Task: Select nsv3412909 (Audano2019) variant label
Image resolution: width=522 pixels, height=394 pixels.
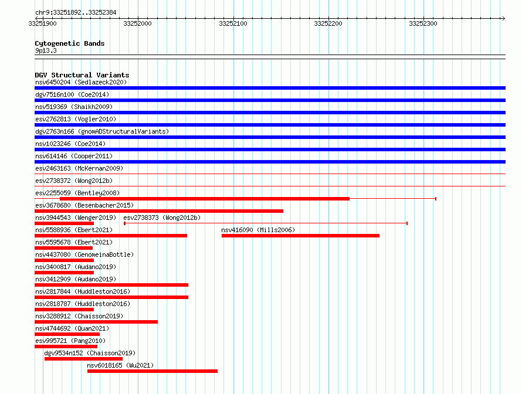Action: pos(76,279)
